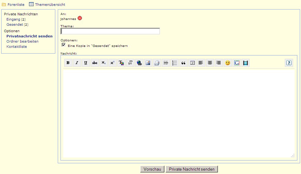This screenshot has height=174, width=301.
Task: Open the smiley emoticon picker
Action: (x=228, y=63)
